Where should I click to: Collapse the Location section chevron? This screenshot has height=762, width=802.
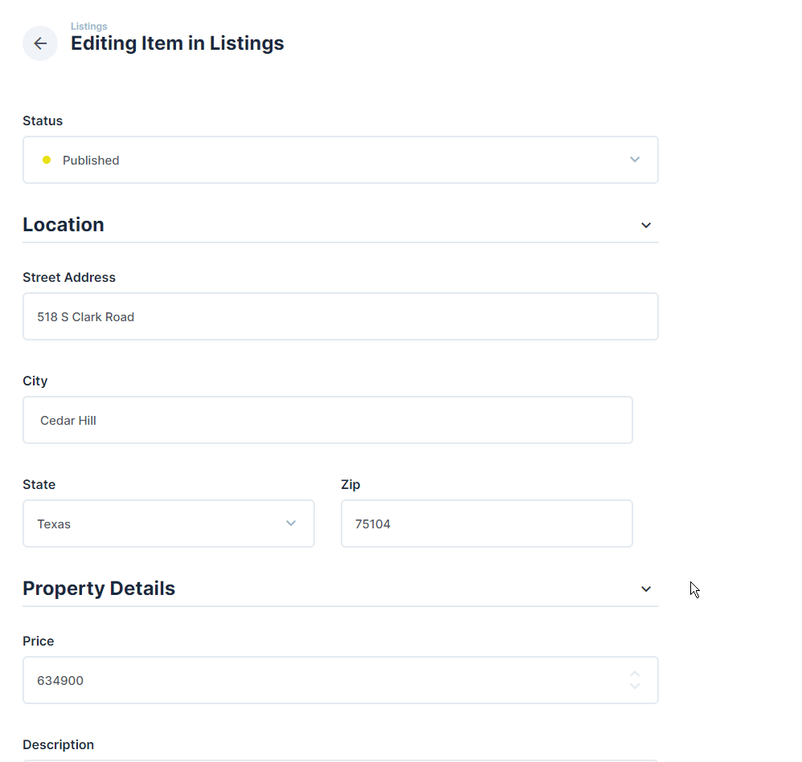646,226
